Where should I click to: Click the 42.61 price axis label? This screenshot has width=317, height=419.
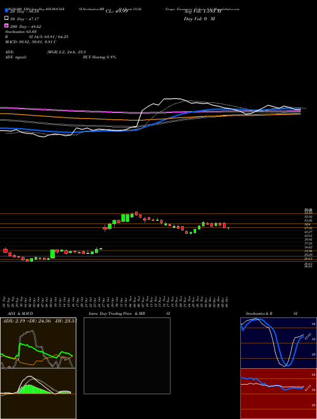pos(309,236)
